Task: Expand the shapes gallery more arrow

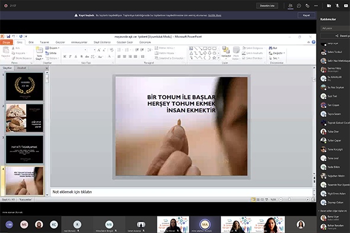Action: click(x=219, y=58)
